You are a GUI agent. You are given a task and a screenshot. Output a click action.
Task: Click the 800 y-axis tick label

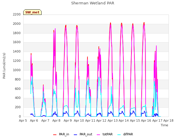(x=18, y=79)
